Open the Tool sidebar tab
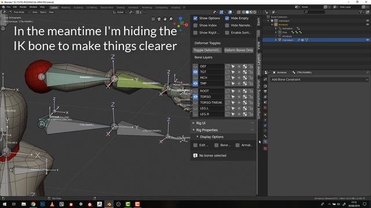371x208 pixels. click(259, 34)
